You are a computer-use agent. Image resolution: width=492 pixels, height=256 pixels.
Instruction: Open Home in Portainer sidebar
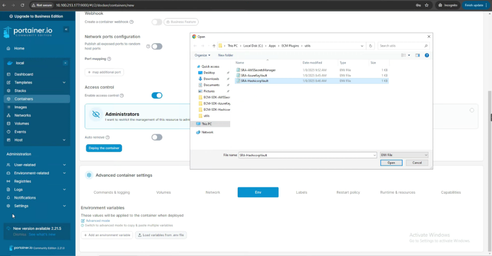(19, 48)
